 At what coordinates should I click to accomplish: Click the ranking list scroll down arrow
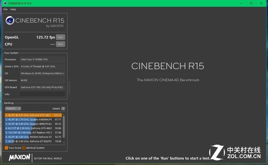point(64,142)
